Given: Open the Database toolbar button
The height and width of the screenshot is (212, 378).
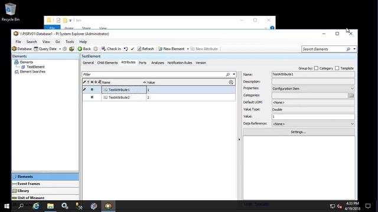Looking at the screenshot, I should [22, 49].
